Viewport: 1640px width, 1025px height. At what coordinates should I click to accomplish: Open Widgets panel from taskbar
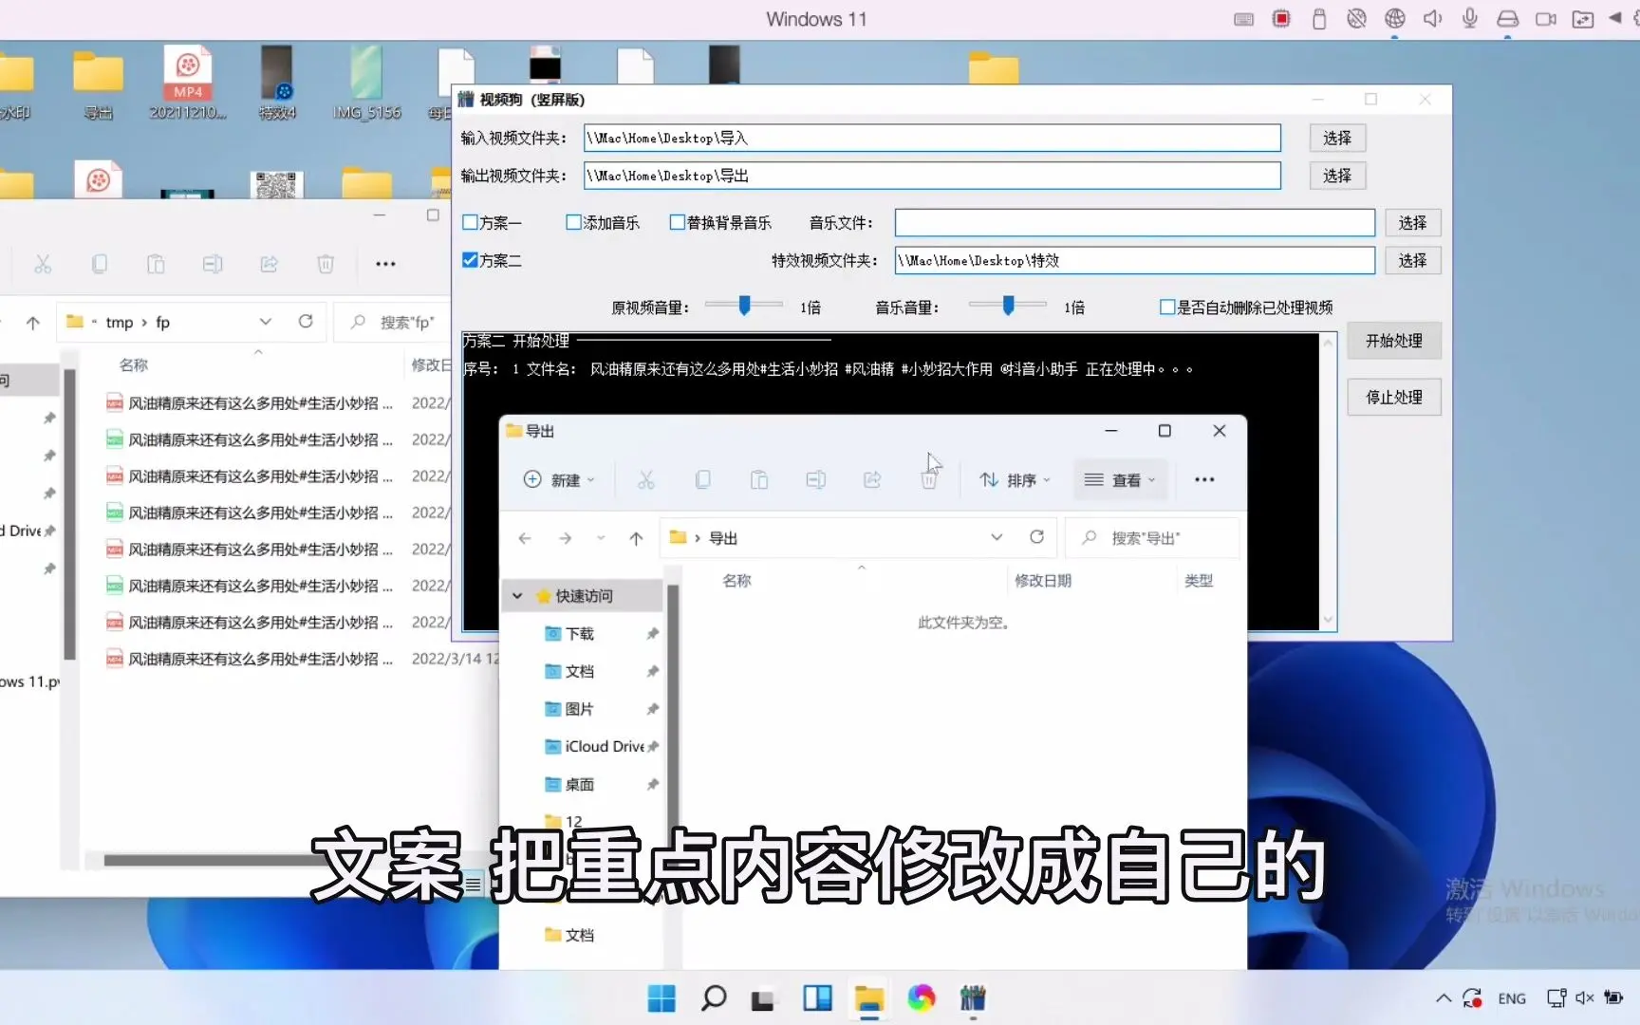coord(817,998)
